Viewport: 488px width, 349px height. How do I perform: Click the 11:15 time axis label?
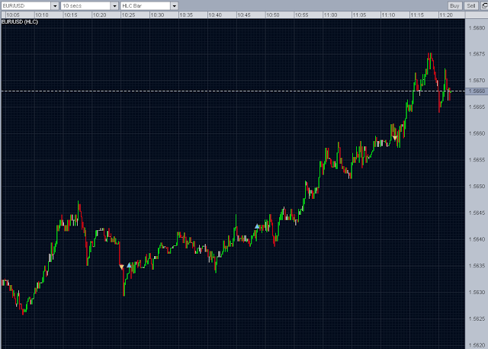click(417, 15)
